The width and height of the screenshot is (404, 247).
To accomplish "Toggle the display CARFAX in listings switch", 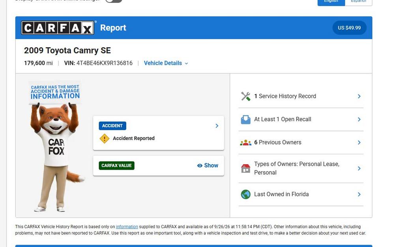I will [114, 1].
